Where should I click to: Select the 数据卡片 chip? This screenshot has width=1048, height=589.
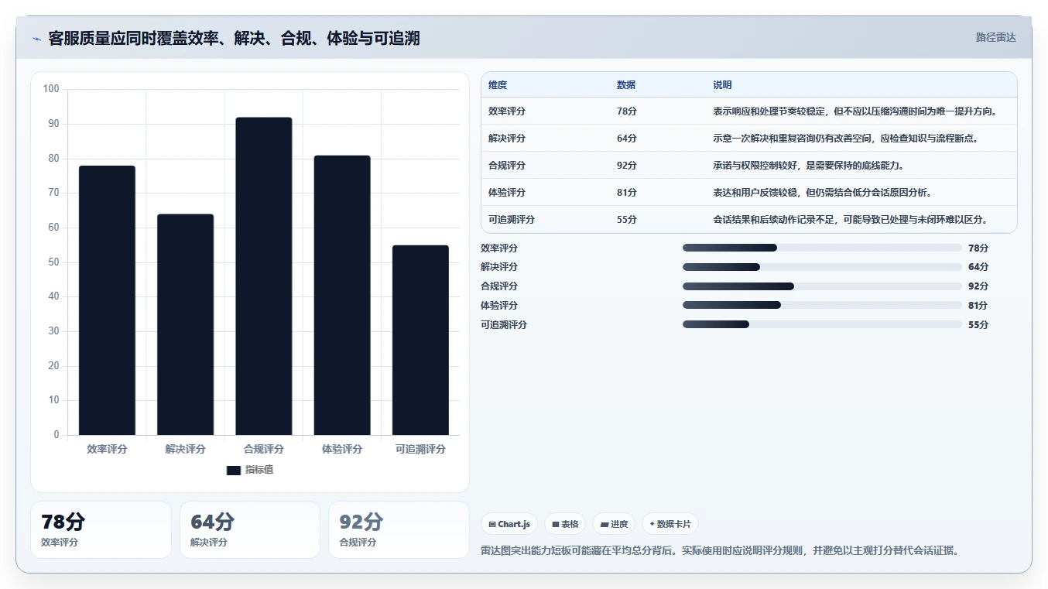coord(670,524)
